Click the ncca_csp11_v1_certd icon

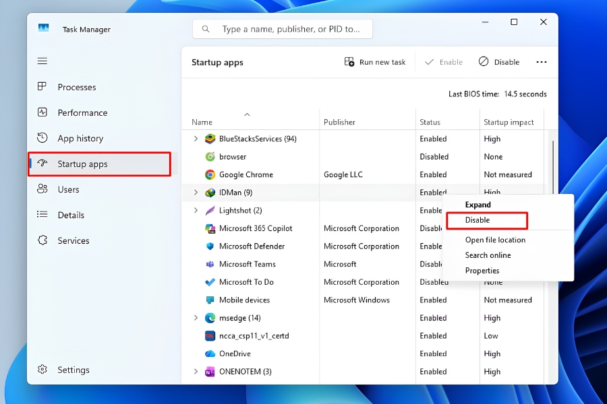point(210,335)
